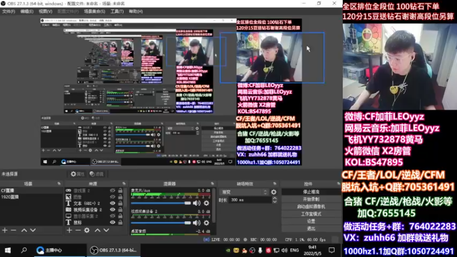Pop out the 来源 dock panel
Viewport: 457px width, 257px height.
(x=124, y=183)
